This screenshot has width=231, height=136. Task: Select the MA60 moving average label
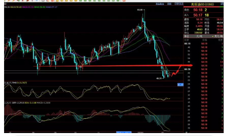point(52,7)
